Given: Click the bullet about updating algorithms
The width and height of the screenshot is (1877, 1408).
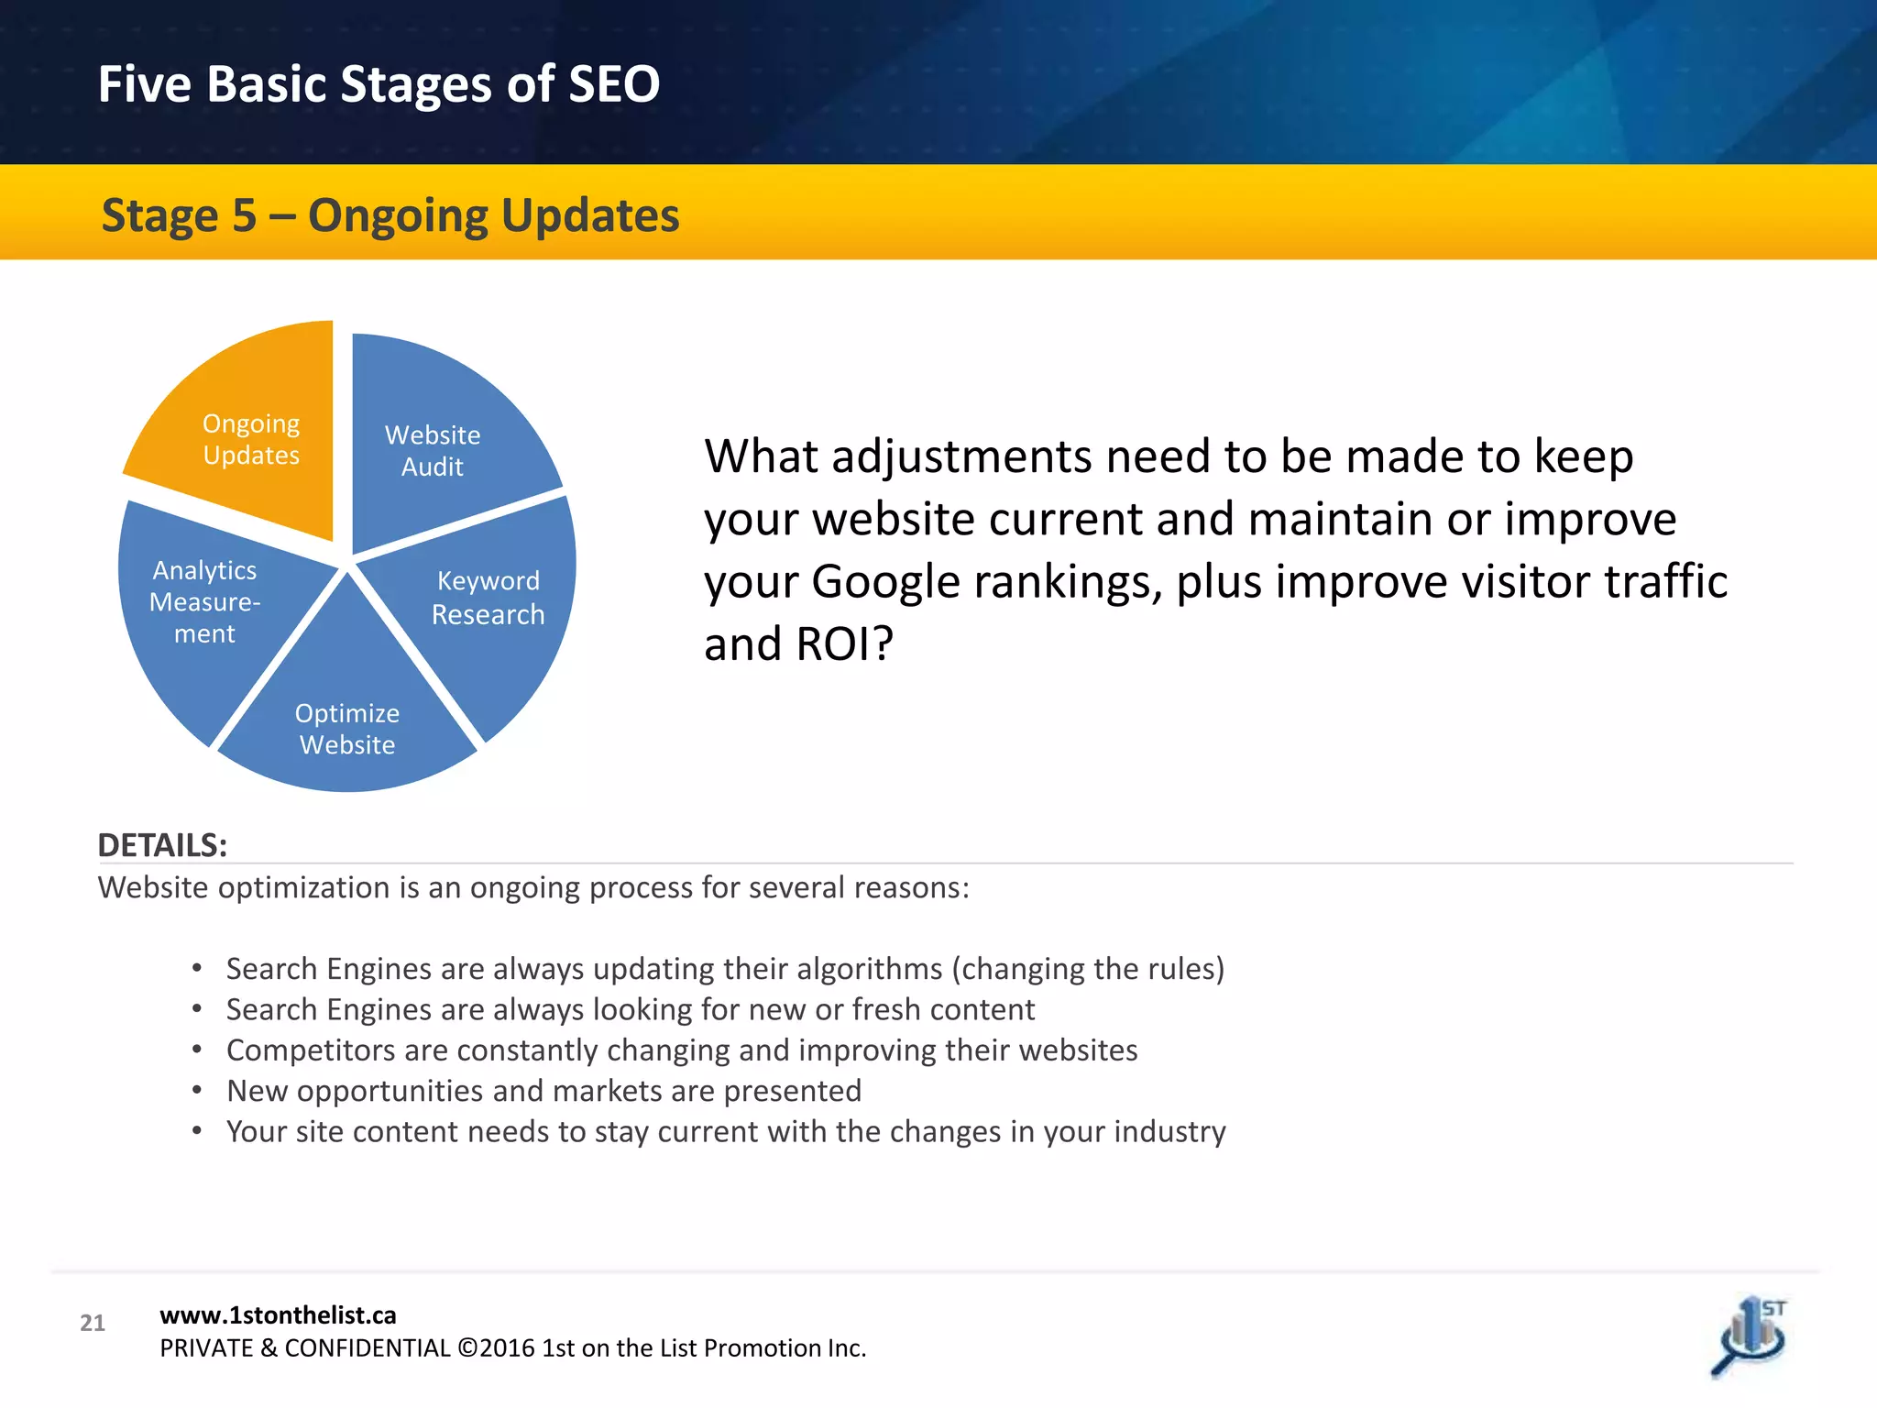Looking at the screenshot, I should [x=724, y=969].
